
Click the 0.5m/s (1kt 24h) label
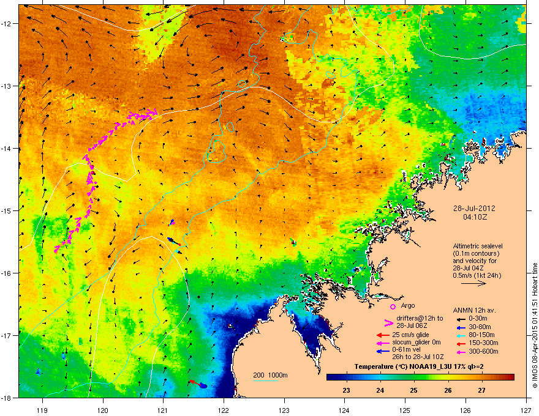(477, 275)
